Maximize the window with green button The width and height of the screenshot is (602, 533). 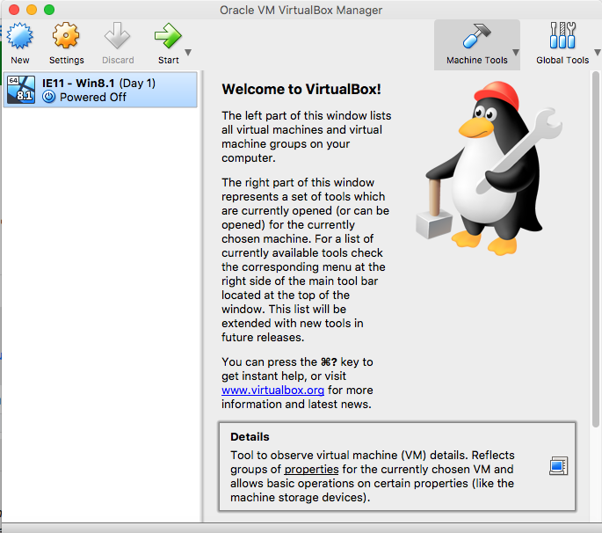pos(48,10)
